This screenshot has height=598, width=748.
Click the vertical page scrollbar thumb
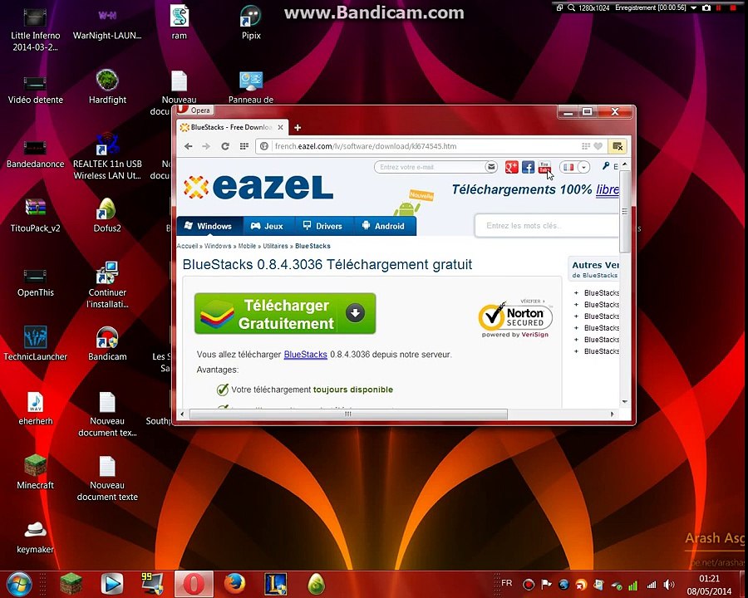624,211
